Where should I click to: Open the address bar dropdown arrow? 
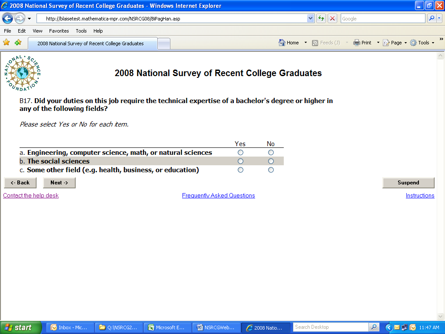[x=310, y=19]
